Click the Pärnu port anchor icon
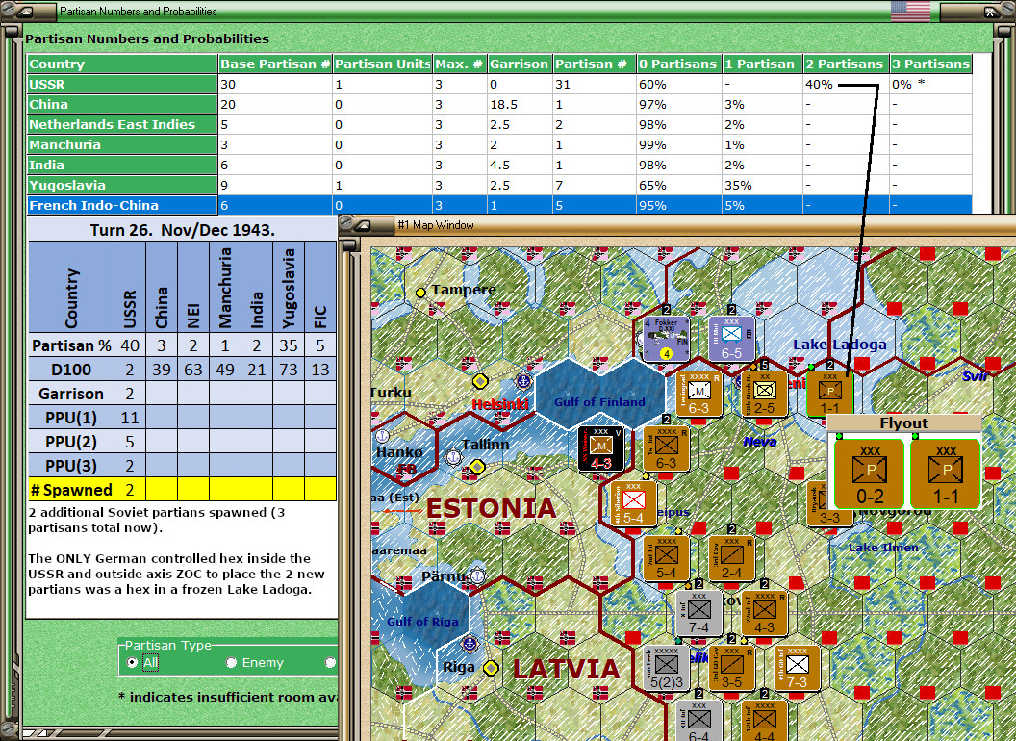Image resolution: width=1016 pixels, height=741 pixels. tap(477, 575)
